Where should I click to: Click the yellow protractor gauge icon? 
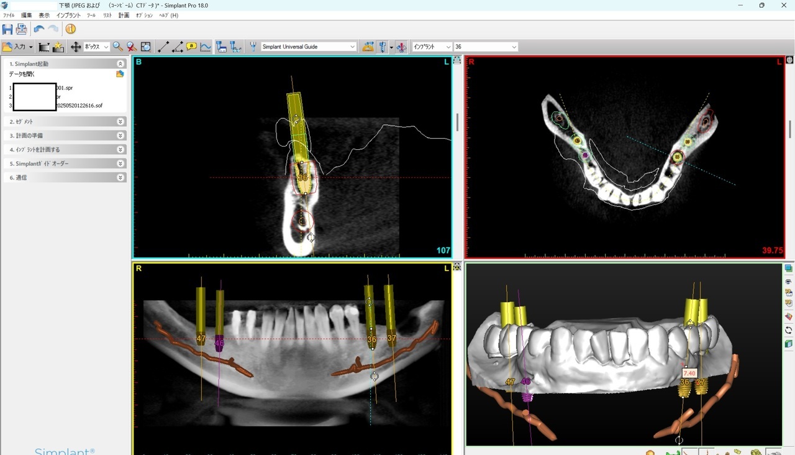coord(368,47)
